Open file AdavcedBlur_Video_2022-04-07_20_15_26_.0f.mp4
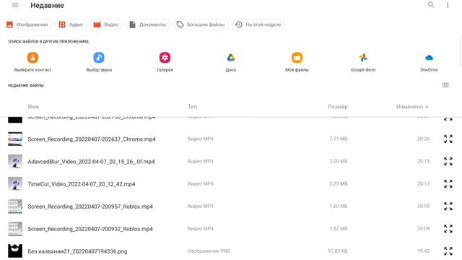This screenshot has height=260, width=462. tap(91, 162)
